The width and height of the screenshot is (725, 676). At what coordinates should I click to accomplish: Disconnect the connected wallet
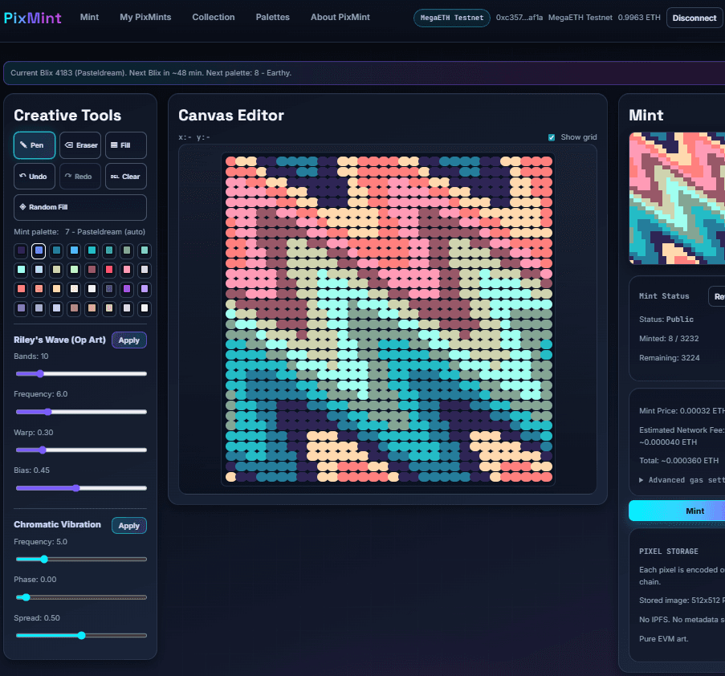point(694,17)
